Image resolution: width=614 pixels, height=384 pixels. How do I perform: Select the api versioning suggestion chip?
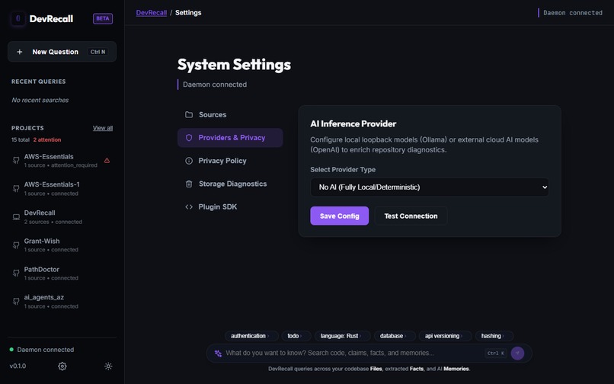coord(445,336)
